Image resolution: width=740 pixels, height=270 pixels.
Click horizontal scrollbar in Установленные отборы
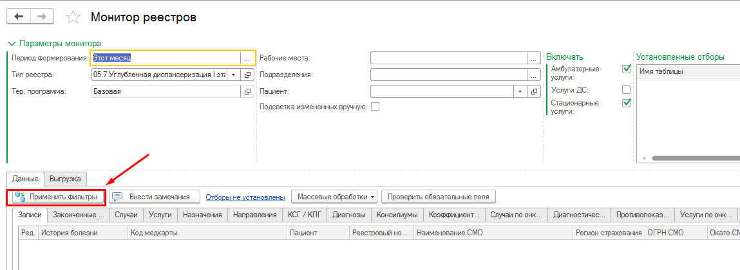(x=689, y=157)
